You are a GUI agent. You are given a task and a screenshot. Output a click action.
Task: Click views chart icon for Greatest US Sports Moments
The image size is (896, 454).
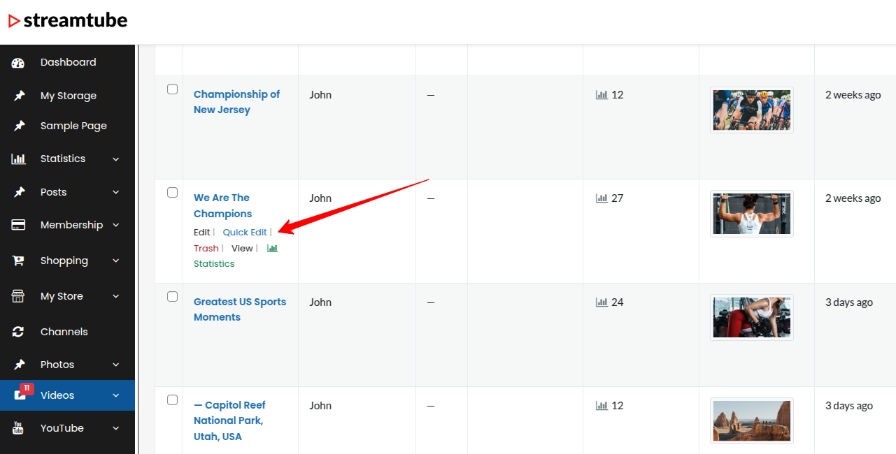pos(601,302)
